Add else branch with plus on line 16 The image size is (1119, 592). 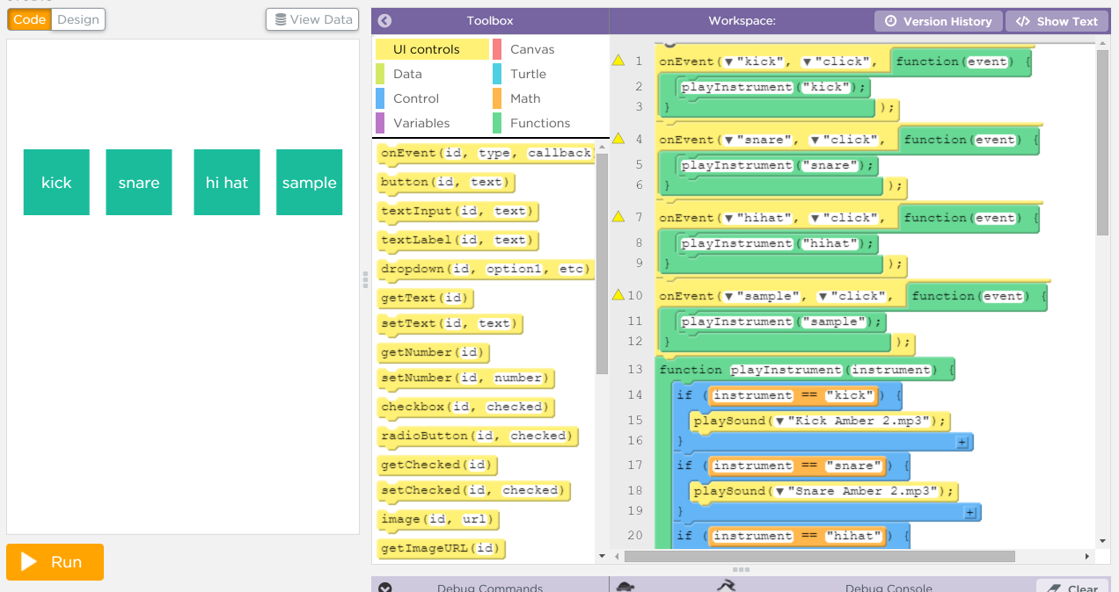[x=962, y=442]
